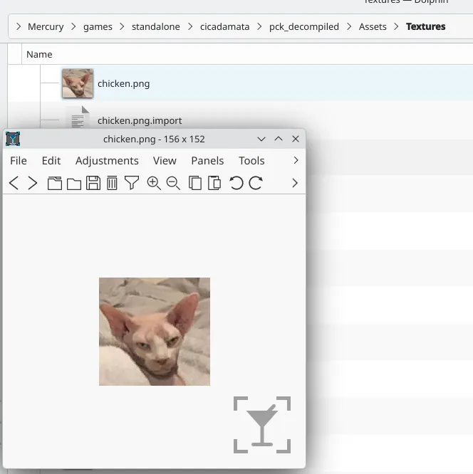Screen dimensions: 473x474
Task: Expand breadcrumb arrow after games
Action: 122,26
